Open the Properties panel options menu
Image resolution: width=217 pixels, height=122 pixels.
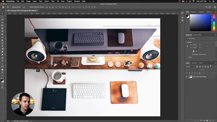click(x=216, y=35)
